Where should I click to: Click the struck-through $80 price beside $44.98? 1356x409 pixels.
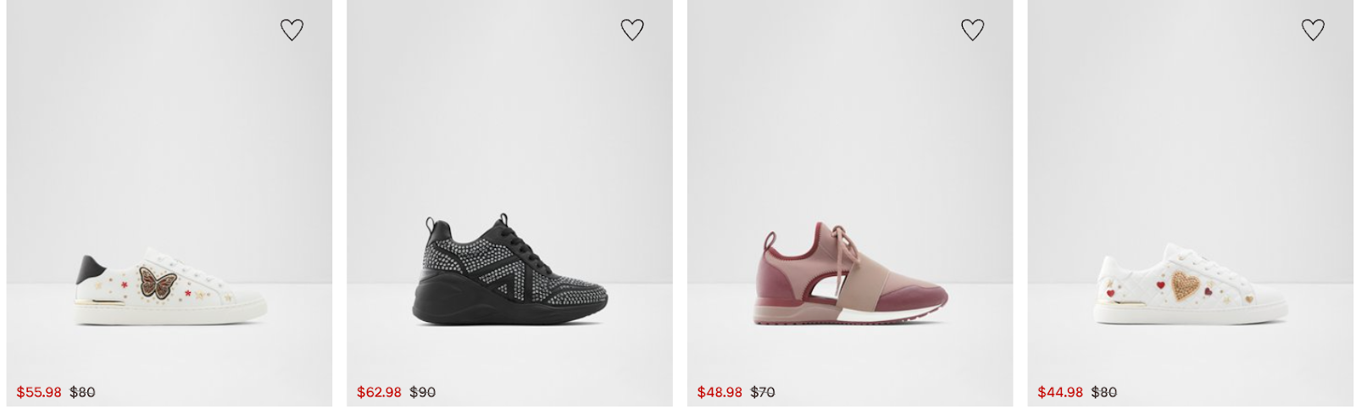coord(1104,392)
